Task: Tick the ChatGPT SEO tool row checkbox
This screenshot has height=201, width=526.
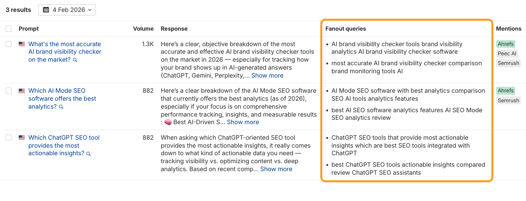Action: point(8,138)
